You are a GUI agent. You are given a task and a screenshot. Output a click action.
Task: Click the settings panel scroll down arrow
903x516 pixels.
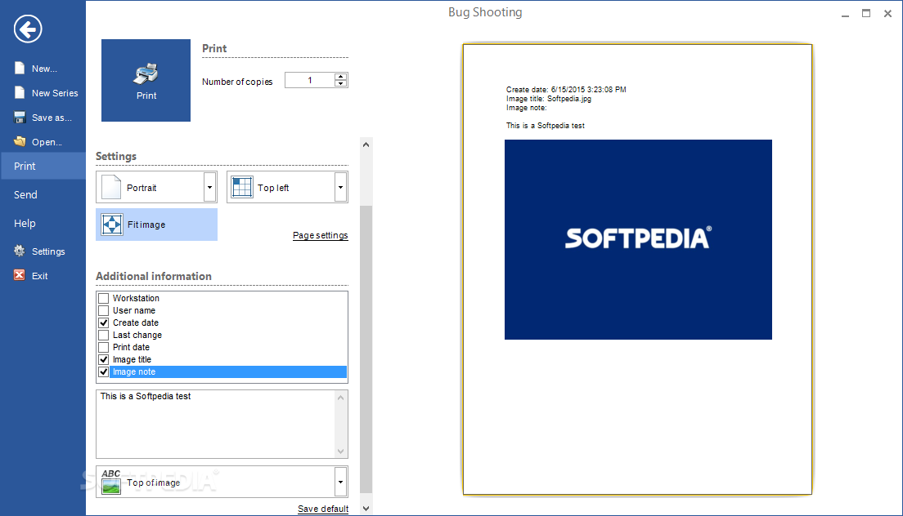coord(366,509)
